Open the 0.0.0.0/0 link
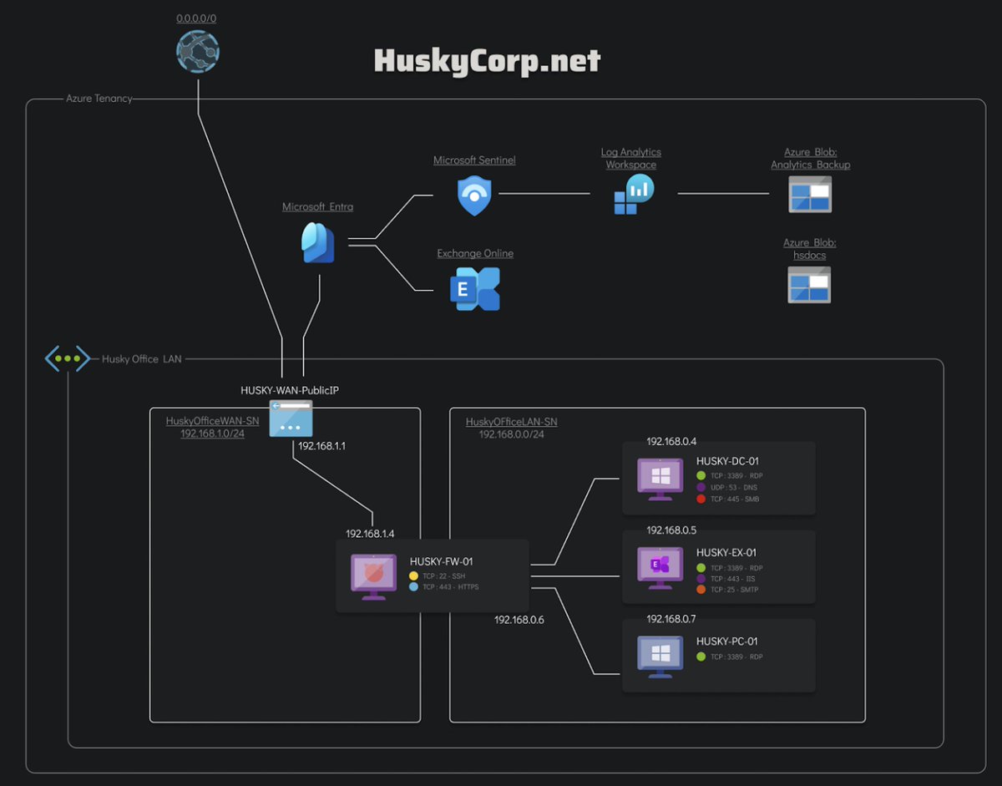Viewport: 1002px width, 786px height. point(197,18)
